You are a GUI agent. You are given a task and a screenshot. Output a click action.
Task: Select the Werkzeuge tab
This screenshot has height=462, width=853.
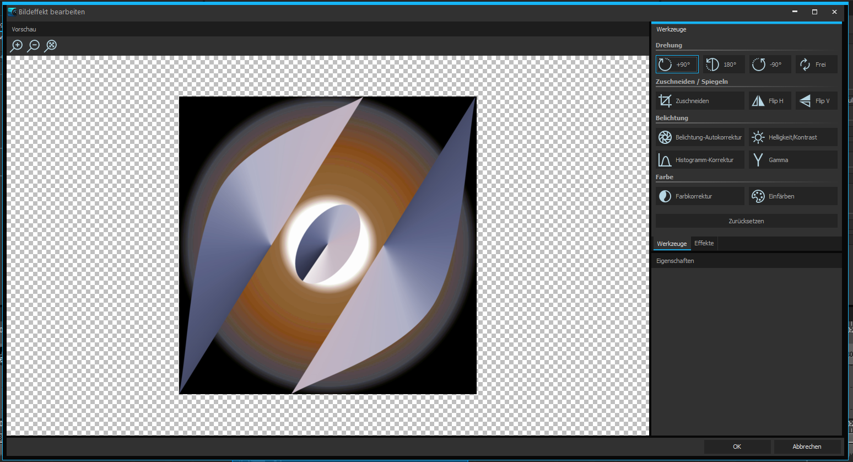click(672, 244)
